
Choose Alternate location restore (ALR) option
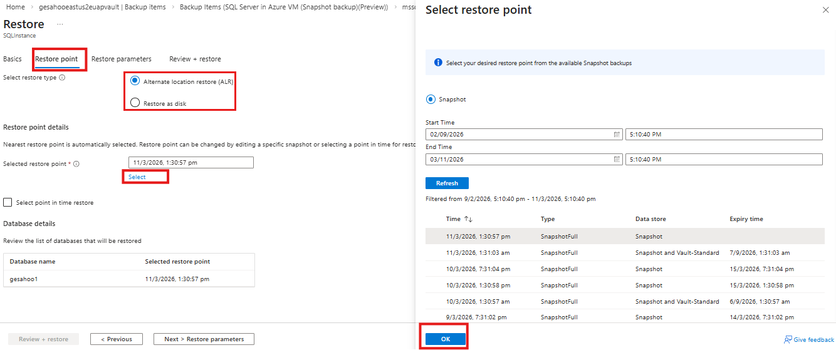pos(135,81)
